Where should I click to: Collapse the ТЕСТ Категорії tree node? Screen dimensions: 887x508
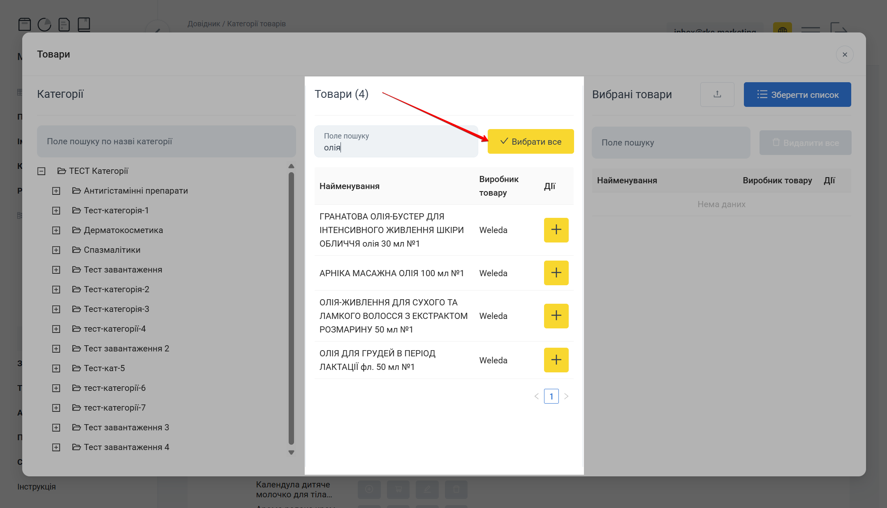(x=42, y=171)
